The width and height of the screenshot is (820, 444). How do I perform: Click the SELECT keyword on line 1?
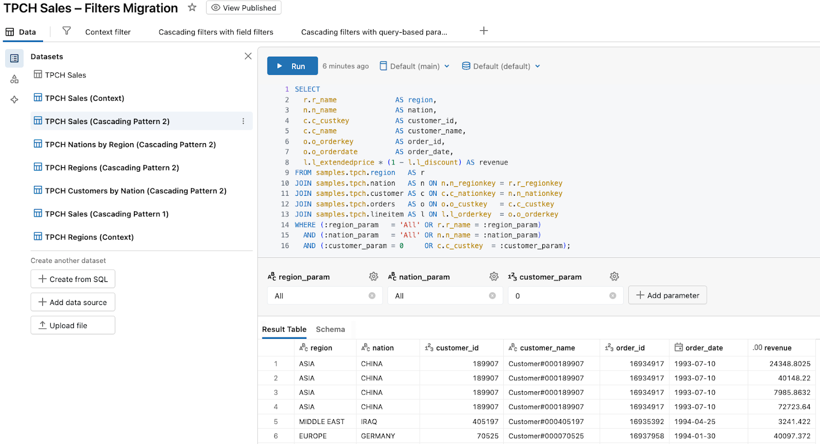[x=307, y=89]
